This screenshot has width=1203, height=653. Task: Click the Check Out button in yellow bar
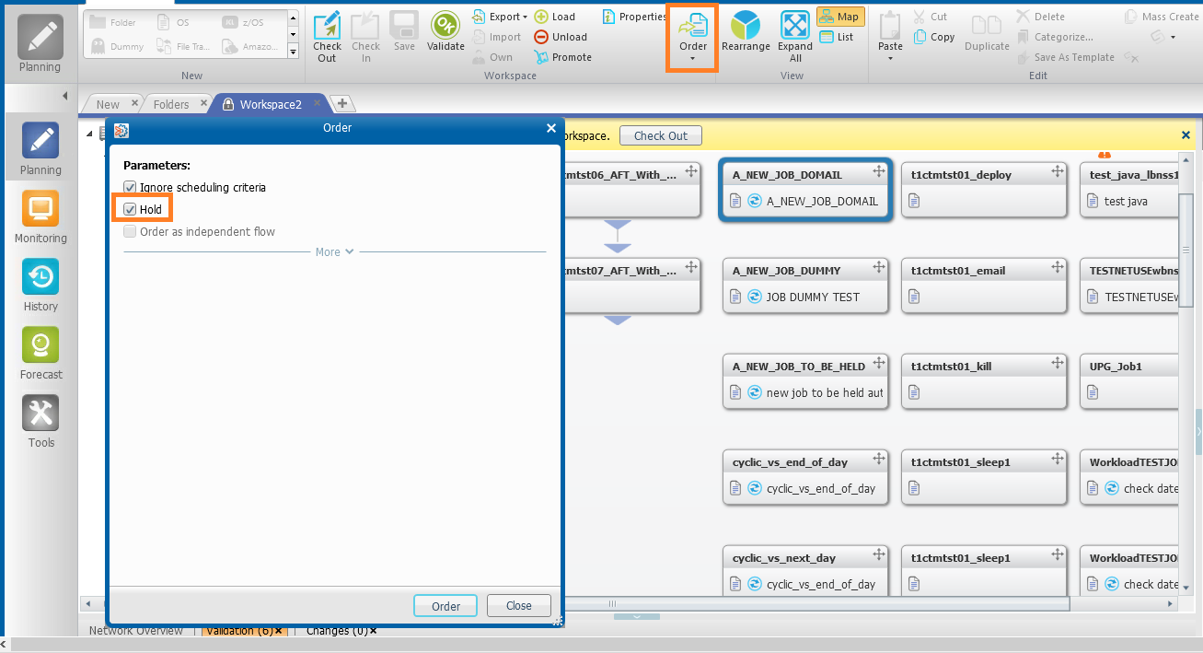click(x=661, y=135)
